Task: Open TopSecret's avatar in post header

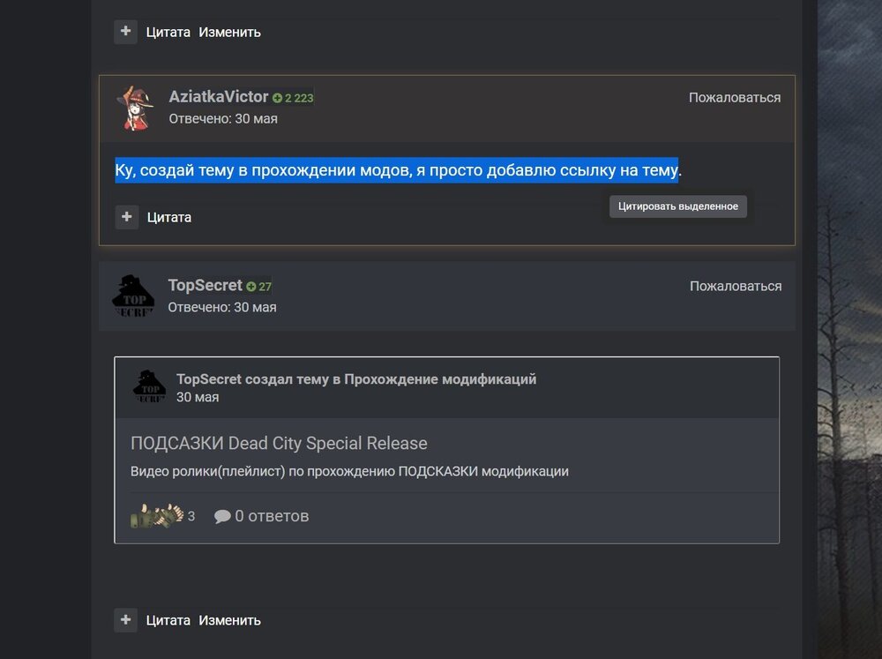Action: (133, 296)
